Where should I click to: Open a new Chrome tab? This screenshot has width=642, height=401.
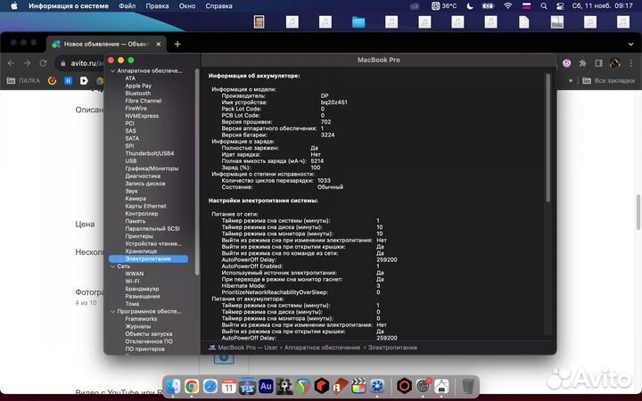click(177, 44)
